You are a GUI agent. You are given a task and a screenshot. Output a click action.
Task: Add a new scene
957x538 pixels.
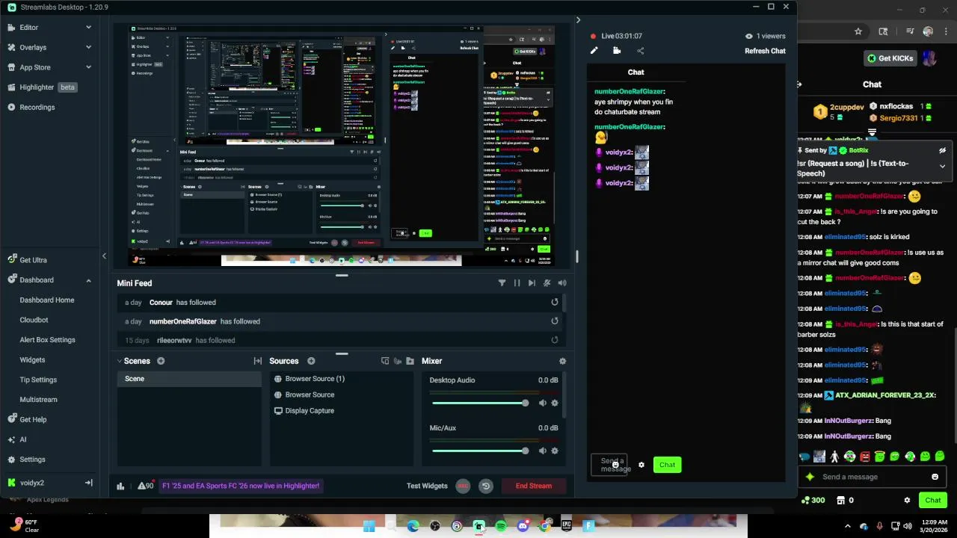(161, 361)
